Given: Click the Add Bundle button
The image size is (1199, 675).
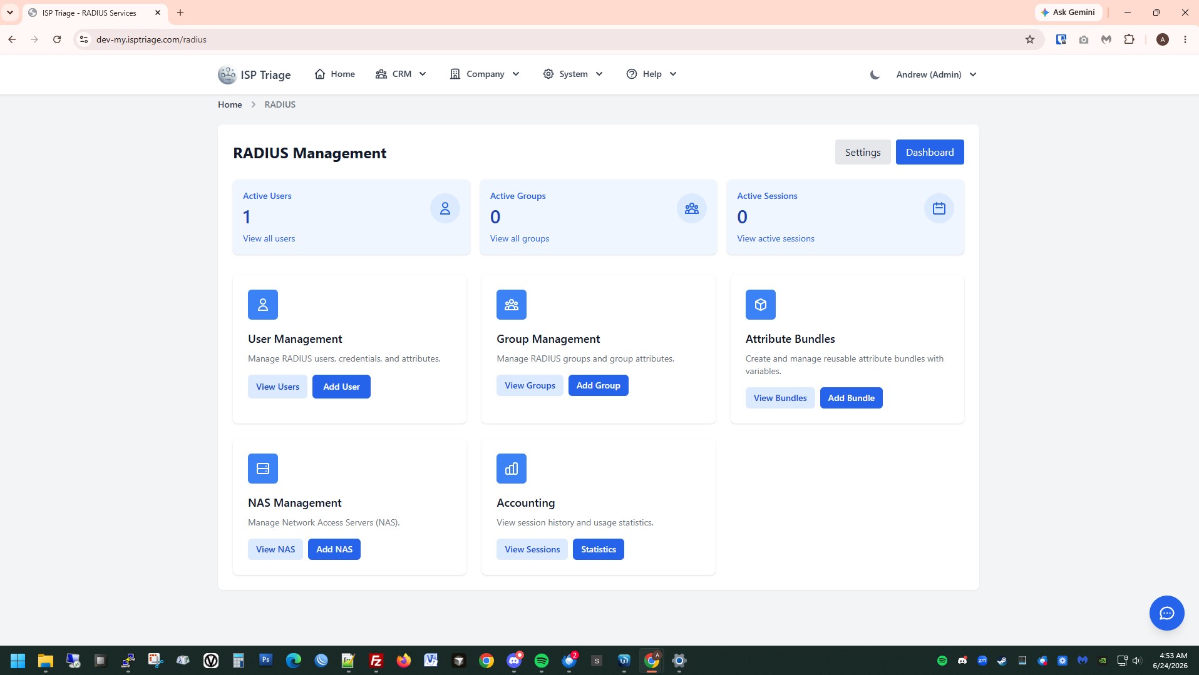Looking at the screenshot, I should pyautogui.click(x=852, y=398).
